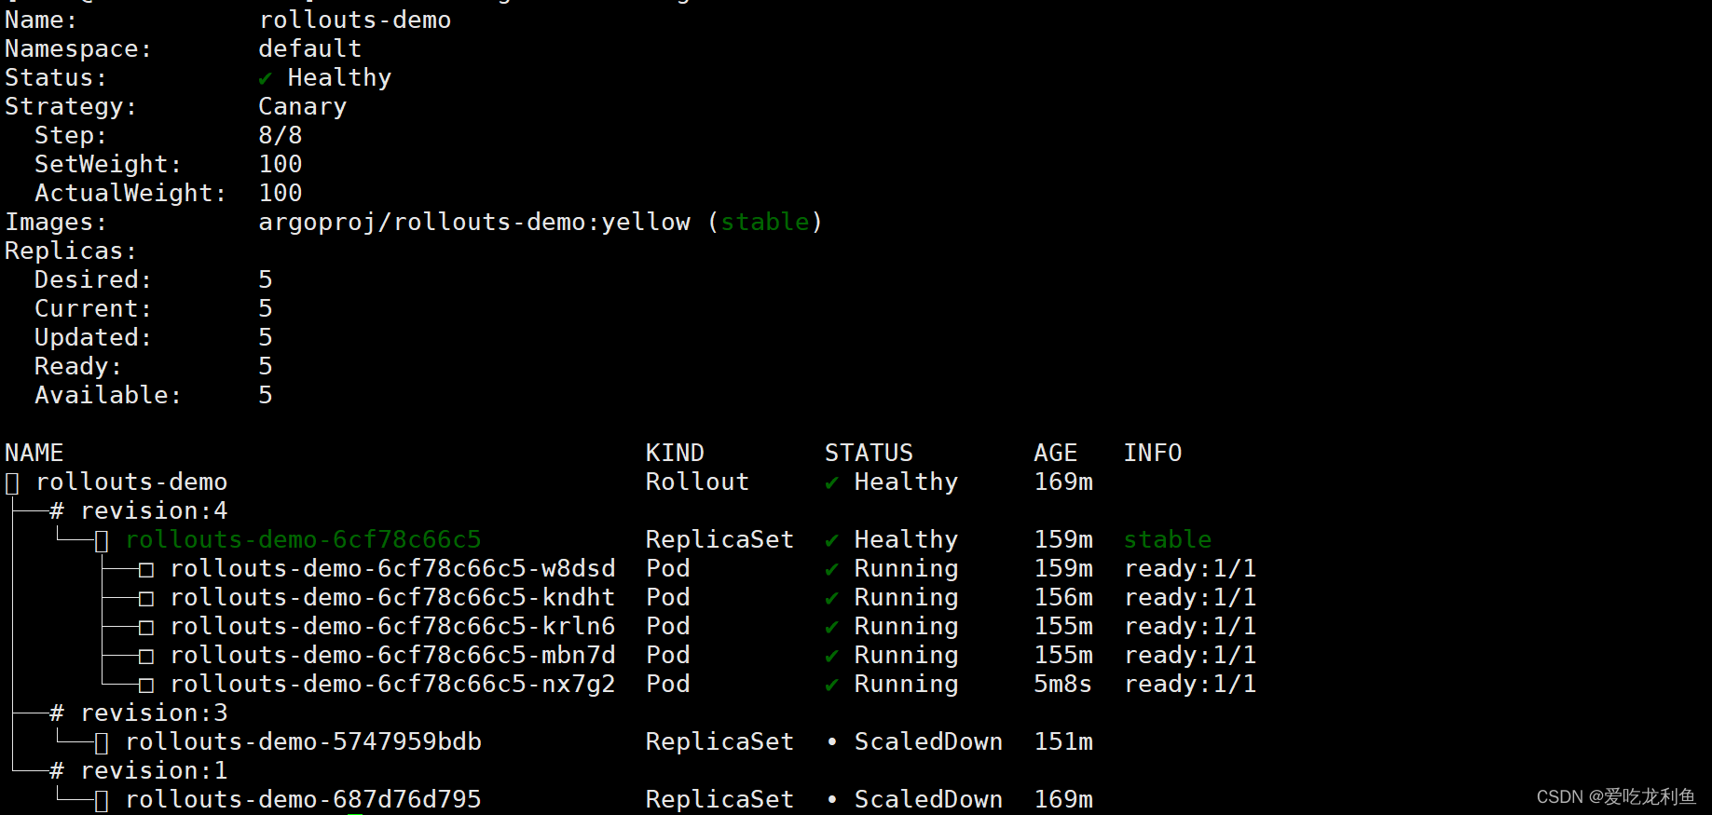The width and height of the screenshot is (1712, 815).
Task: Click the pod icon before the krln6 pod
Action: pyautogui.click(x=146, y=627)
